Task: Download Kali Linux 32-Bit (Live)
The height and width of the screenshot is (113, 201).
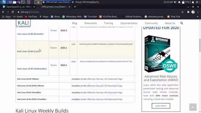Action: point(28,51)
